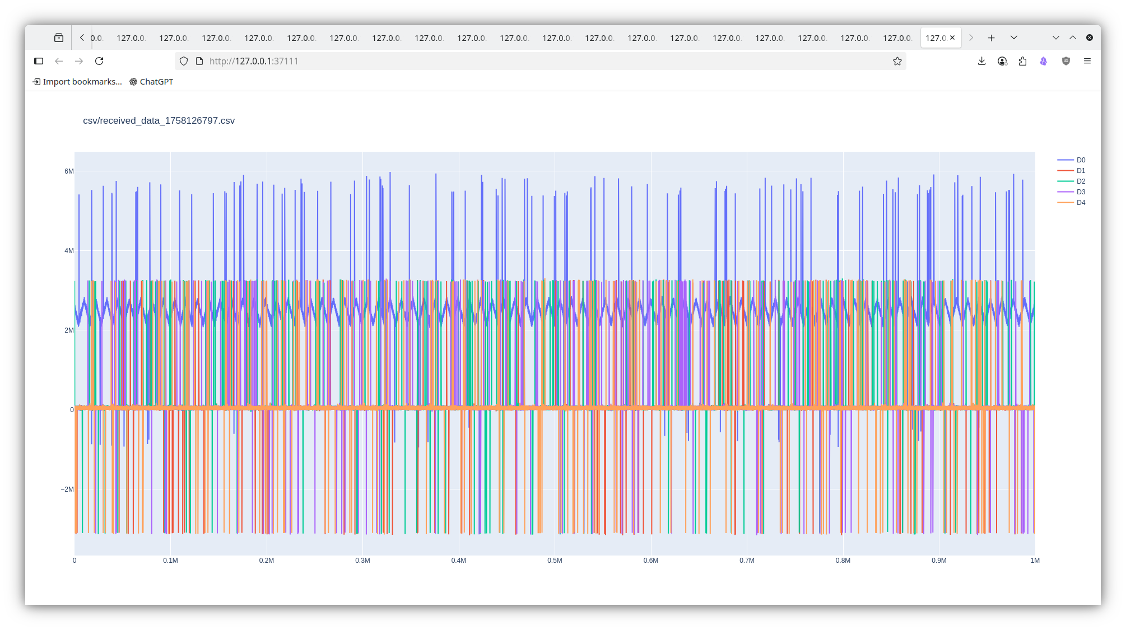Viewport: 1126px width, 630px height.
Task: Click the account profile icon
Action: (1002, 61)
